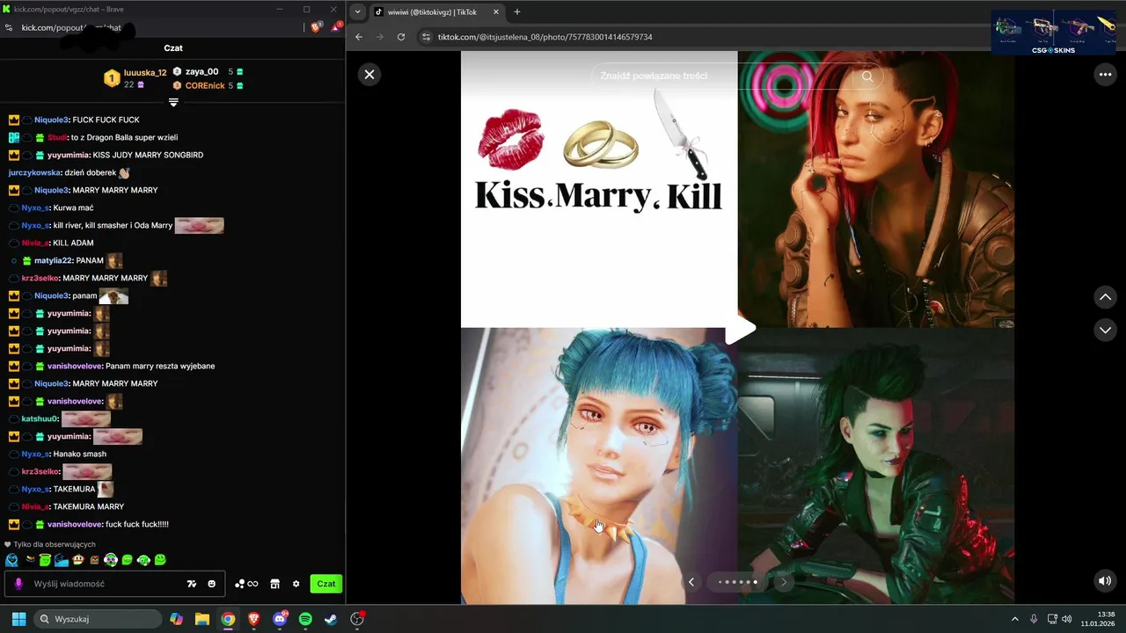Go to next TikTok post with down chevron

1105,330
